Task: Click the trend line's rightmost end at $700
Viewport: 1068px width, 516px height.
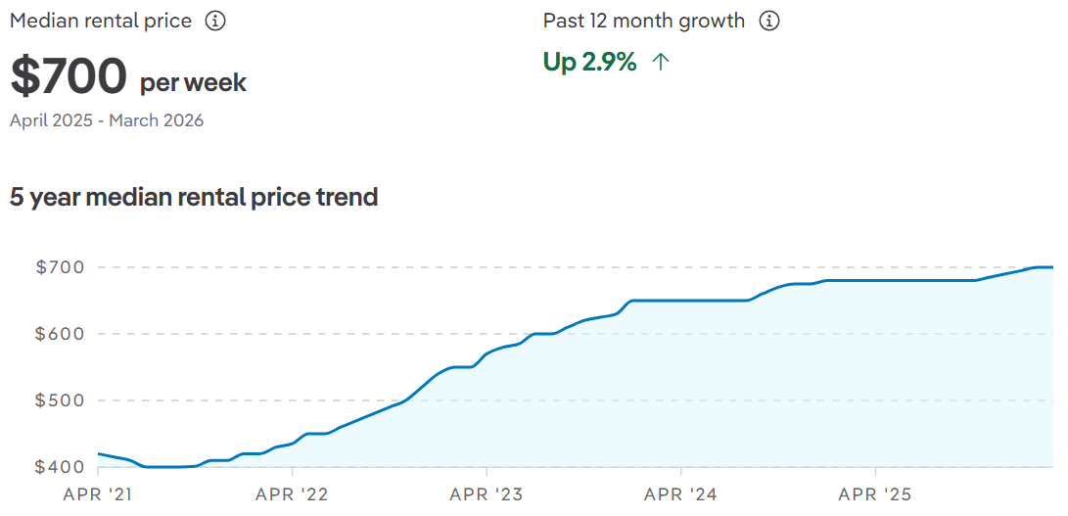Action: (1050, 267)
